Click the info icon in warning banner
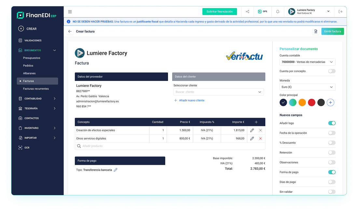 tap(68, 22)
